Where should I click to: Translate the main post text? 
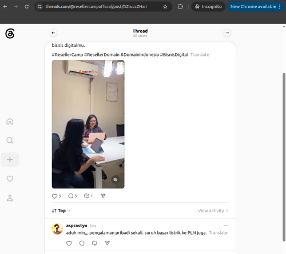pos(200,55)
